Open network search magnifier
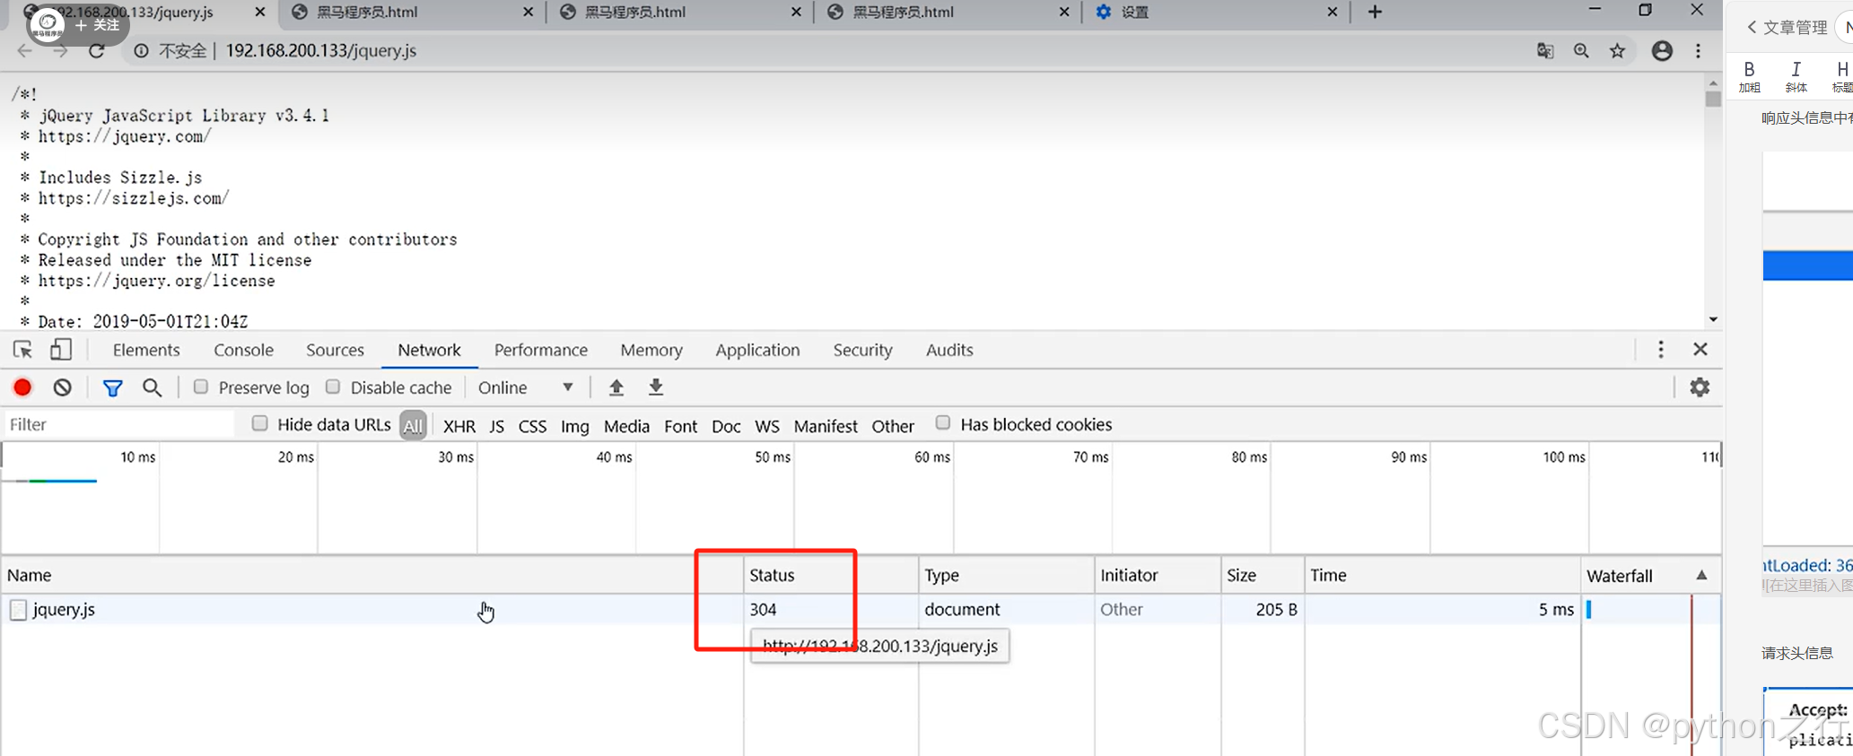1853x756 pixels. pos(153,387)
